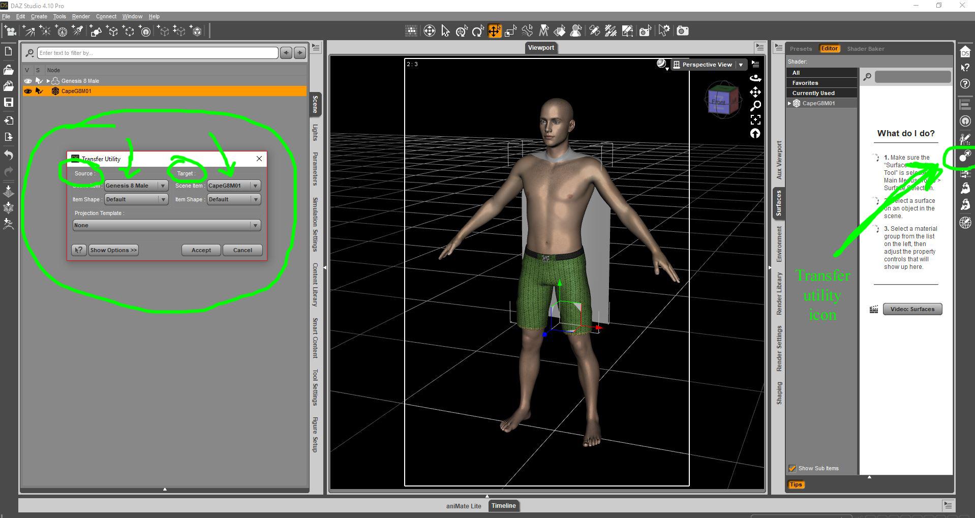Image resolution: width=975 pixels, height=518 pixels.
Task: Expand Genesis 8 Male tree node
Action: tap(48, 81)
